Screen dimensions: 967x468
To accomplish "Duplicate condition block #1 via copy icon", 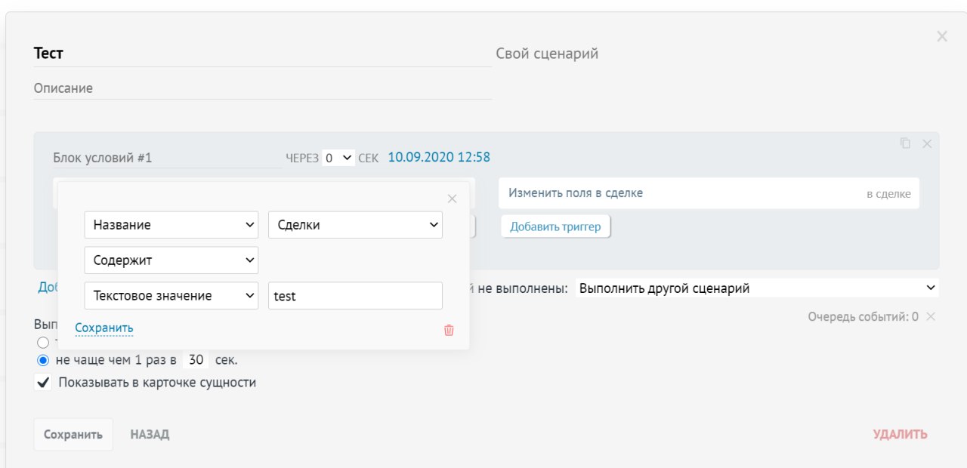I will click(x=905, y=143).
